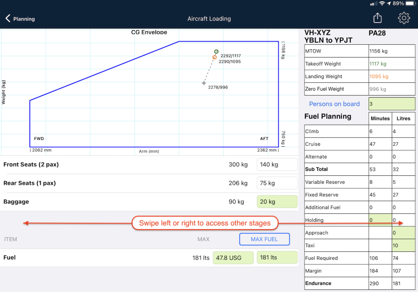Select Endurance minutes value 290

click(380, 283)
